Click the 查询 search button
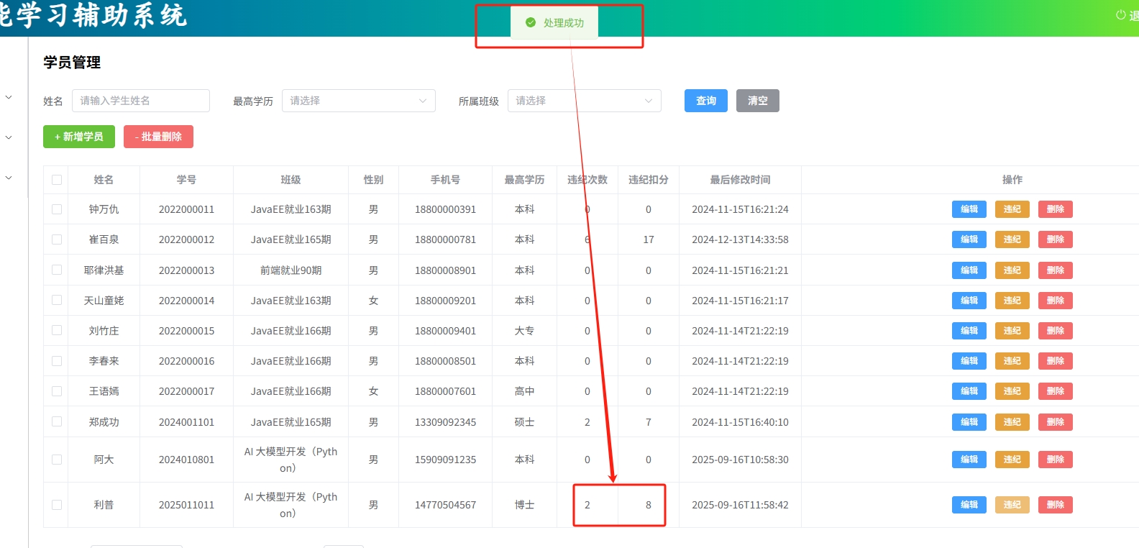1139x548 pixels. 706,101
